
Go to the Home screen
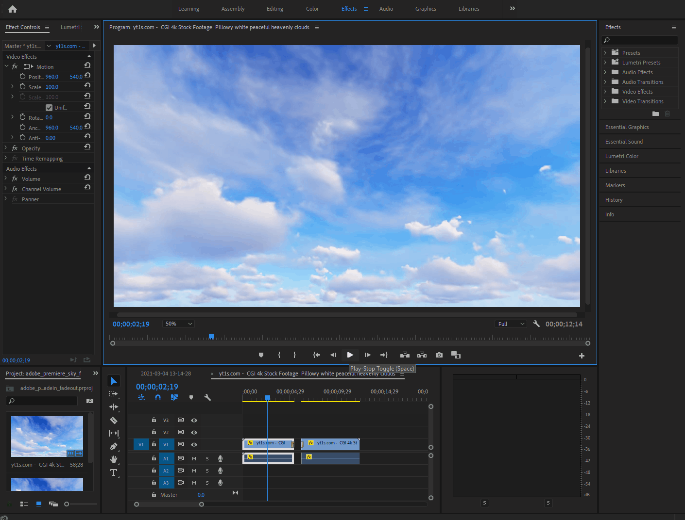(x=13, y=9)
